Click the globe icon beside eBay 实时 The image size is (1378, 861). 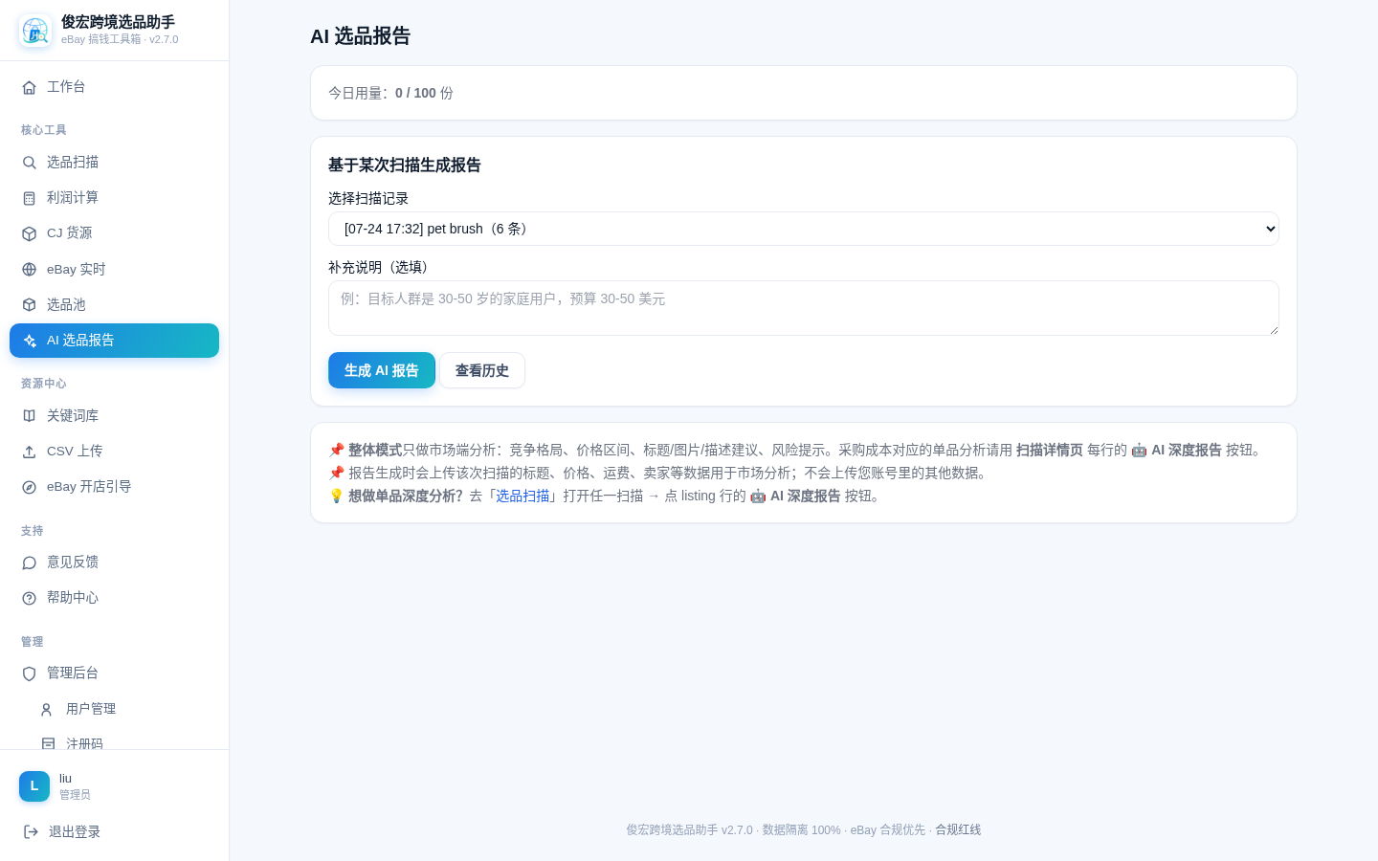coord(29,270)
